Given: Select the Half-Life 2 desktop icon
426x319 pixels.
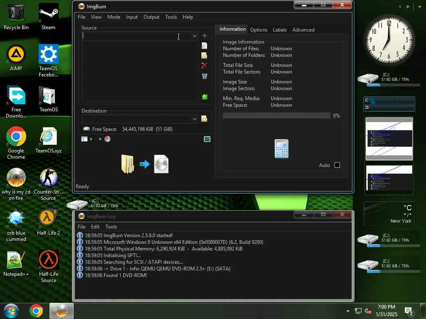Looking at the screenshot, I should click(x=48, y=223).
